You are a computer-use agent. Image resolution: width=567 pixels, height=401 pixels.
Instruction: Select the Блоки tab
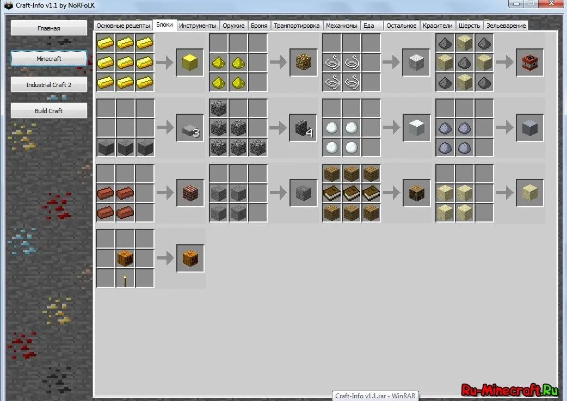pos(164,24)
